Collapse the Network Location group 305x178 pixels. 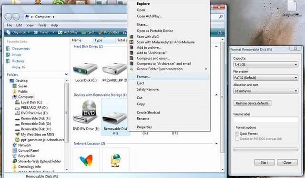[x=216, y=144]
